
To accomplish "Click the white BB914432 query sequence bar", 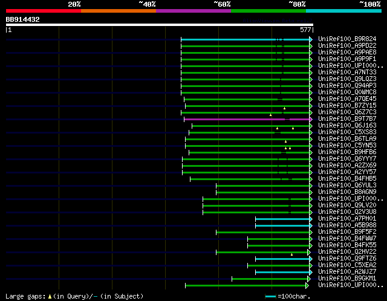I will [160, 25].
